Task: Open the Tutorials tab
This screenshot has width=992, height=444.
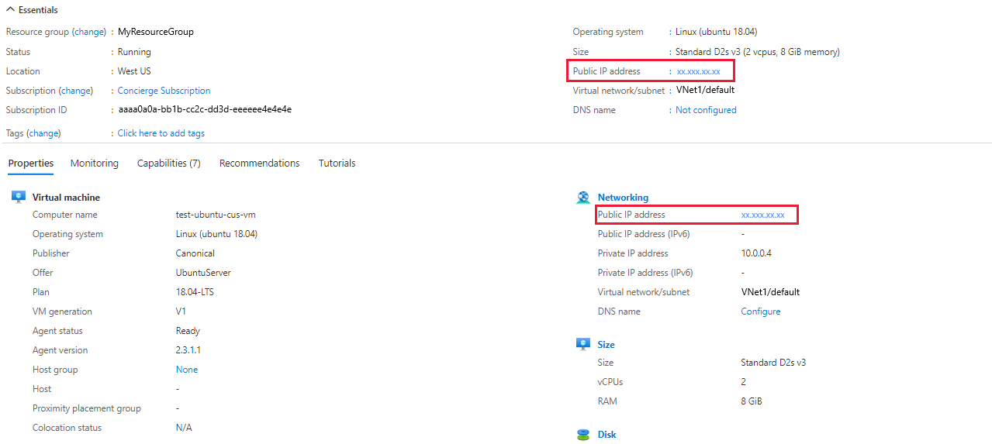Action: (337, 163)
